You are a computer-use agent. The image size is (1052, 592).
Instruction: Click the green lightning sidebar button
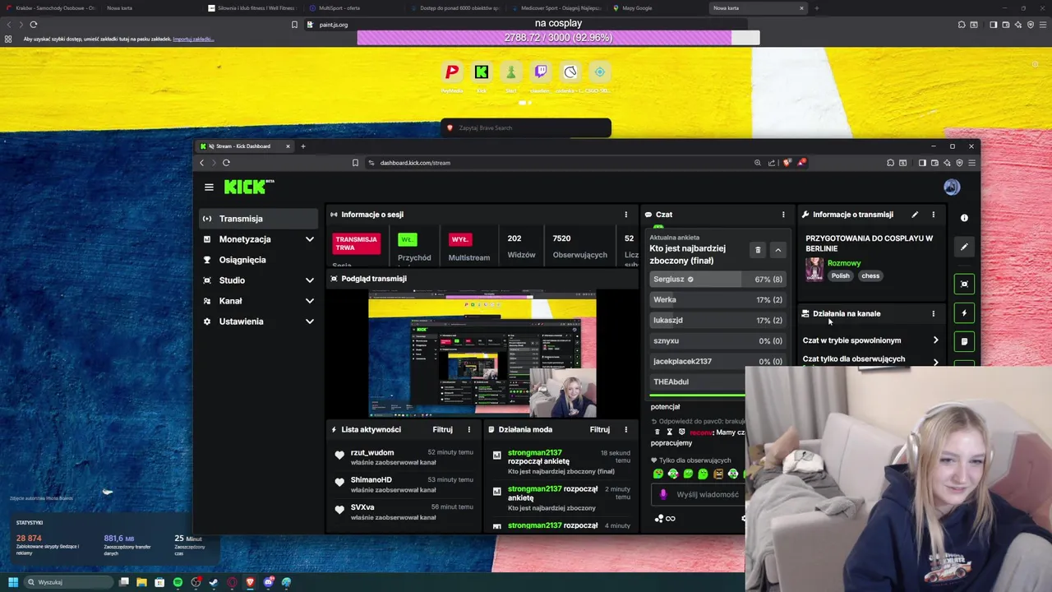(964, 312)
